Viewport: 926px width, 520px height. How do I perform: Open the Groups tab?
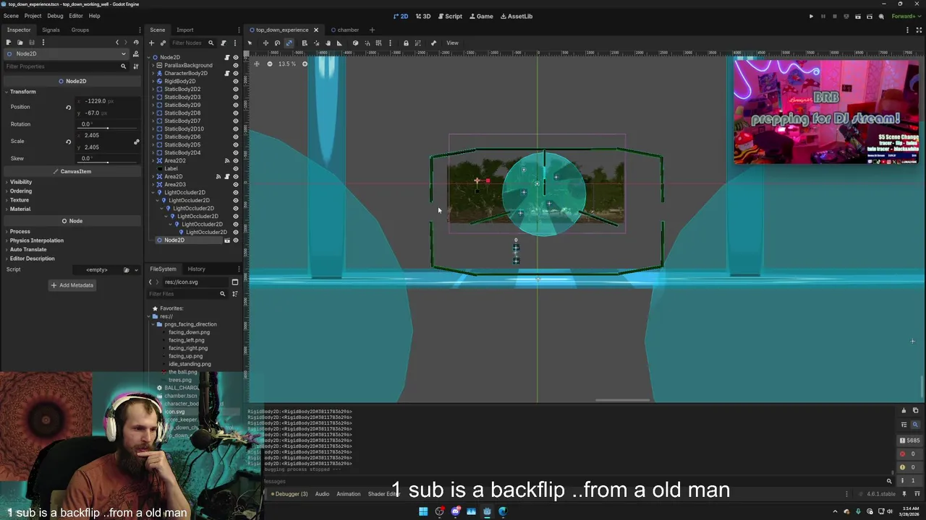80,30
